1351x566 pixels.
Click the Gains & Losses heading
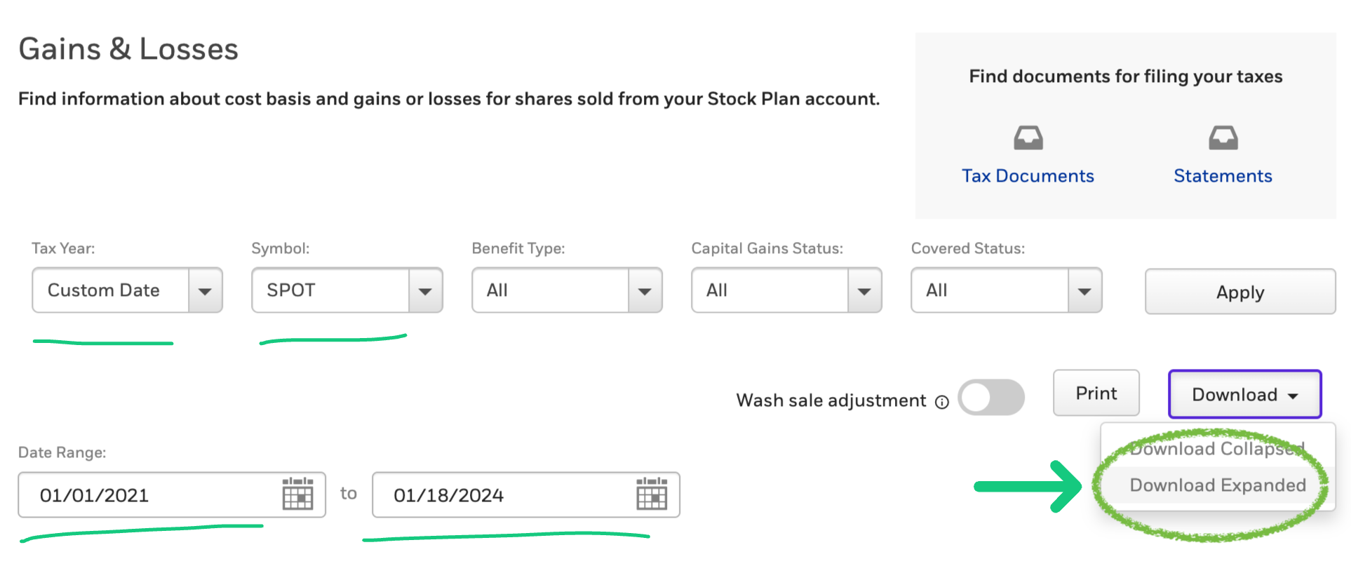click(128, 49)
